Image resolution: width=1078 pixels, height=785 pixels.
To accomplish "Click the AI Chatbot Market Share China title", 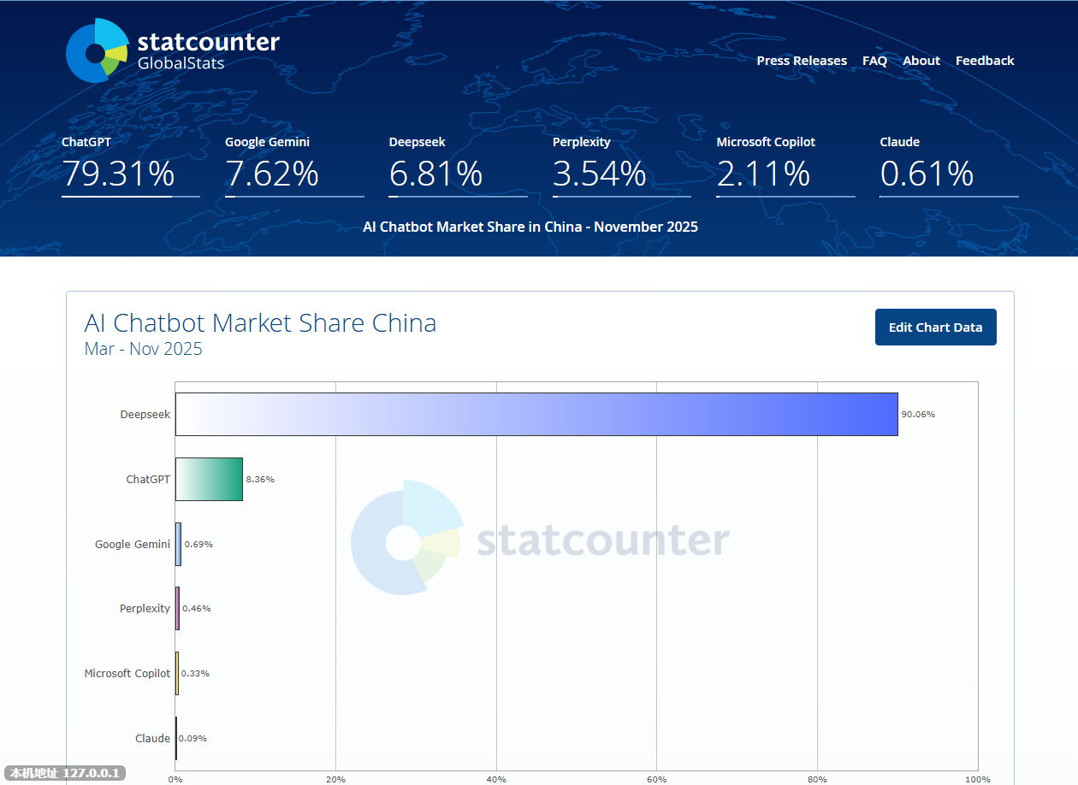I will [x=260, y=323].
